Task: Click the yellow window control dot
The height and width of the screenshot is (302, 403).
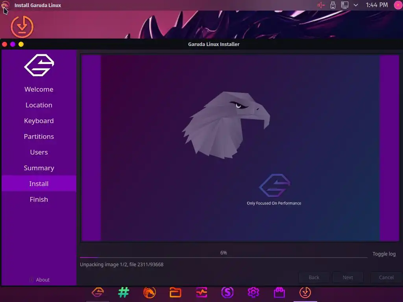Action: click(x=21, y=44)
